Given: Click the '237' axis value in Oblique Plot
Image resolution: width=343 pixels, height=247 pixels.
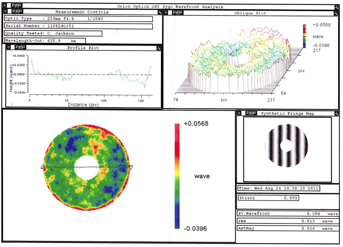Looking at the screenshot, I should click(x=271, y=100).
